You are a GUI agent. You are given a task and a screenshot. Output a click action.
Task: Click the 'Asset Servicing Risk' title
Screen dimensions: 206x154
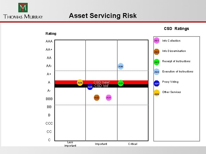(x=103, y=16)
